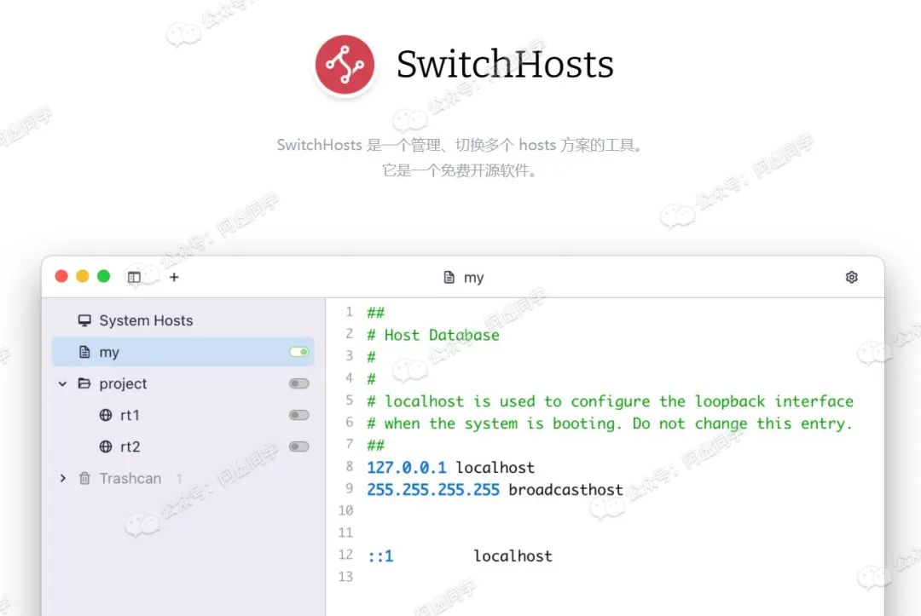Click localhost after 127.0.0.1
921x616 pixels.
click(495, 468)
